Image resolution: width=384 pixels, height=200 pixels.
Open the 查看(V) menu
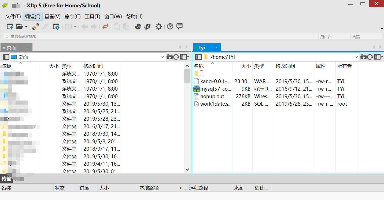53,16
